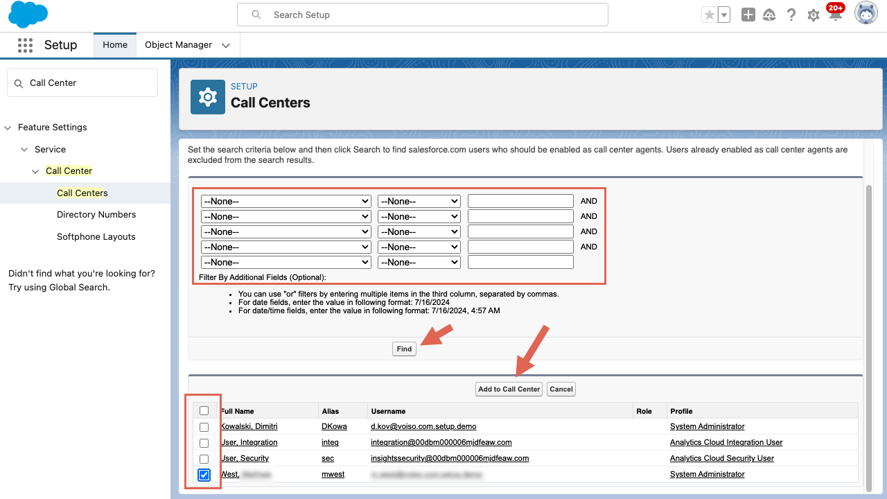Viewport: 887px width, 499px height.
Task: Select Softphone Layouts in the sidebar
Action: [x=96, y=237]
